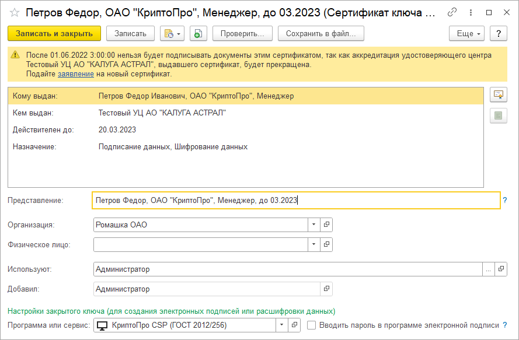The image size is (519, 340).
Task: Show the hint for Представление field
Action: pos(505,200)
